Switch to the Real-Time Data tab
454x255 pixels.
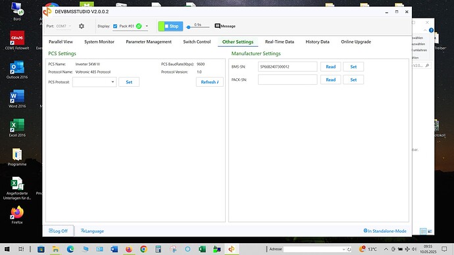(x=280, y=41)
